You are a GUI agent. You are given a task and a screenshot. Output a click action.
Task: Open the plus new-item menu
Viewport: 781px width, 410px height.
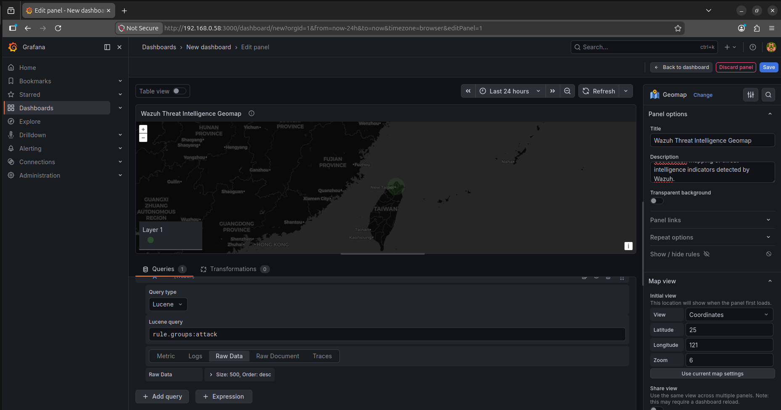(730, 47)
